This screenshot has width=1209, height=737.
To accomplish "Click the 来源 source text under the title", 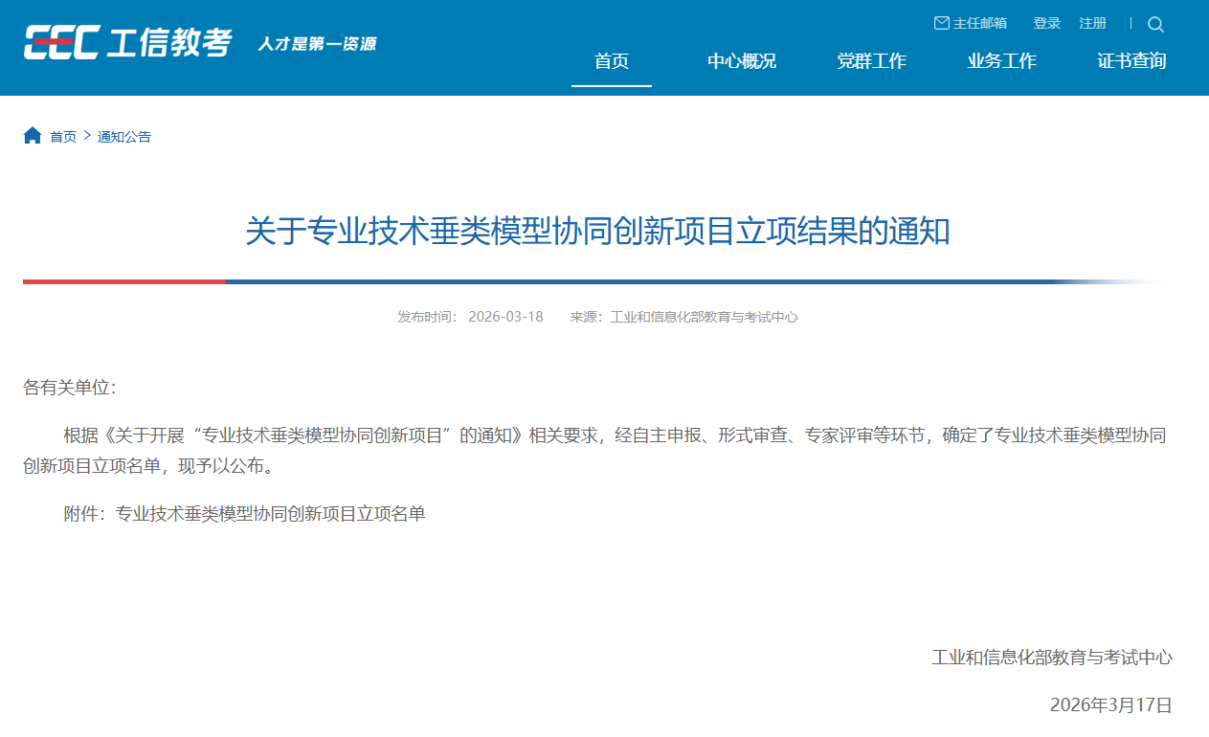I will (x=683, y=317).
